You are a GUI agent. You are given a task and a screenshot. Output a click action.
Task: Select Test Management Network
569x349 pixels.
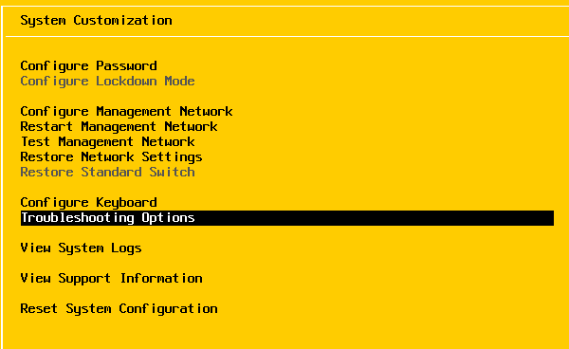pyautogui.click(x=107, y=142)
